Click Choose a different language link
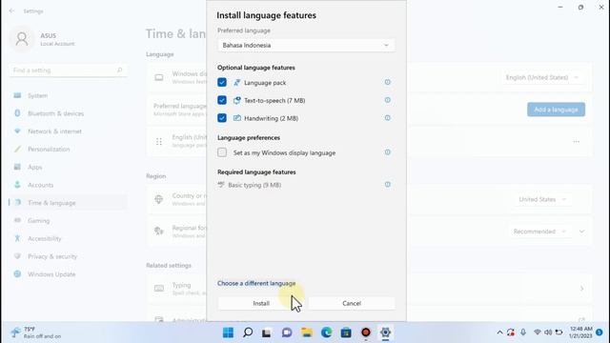 pos(256,283)
